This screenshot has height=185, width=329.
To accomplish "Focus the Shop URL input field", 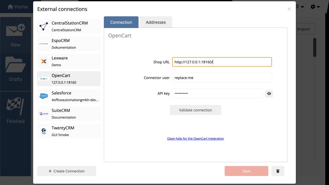I will (x=222, y=62).
